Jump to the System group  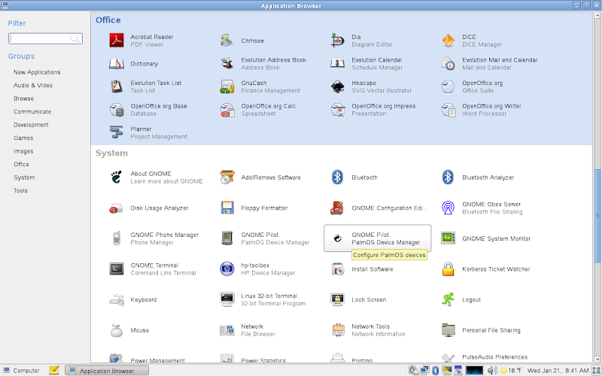click(24, 177)
